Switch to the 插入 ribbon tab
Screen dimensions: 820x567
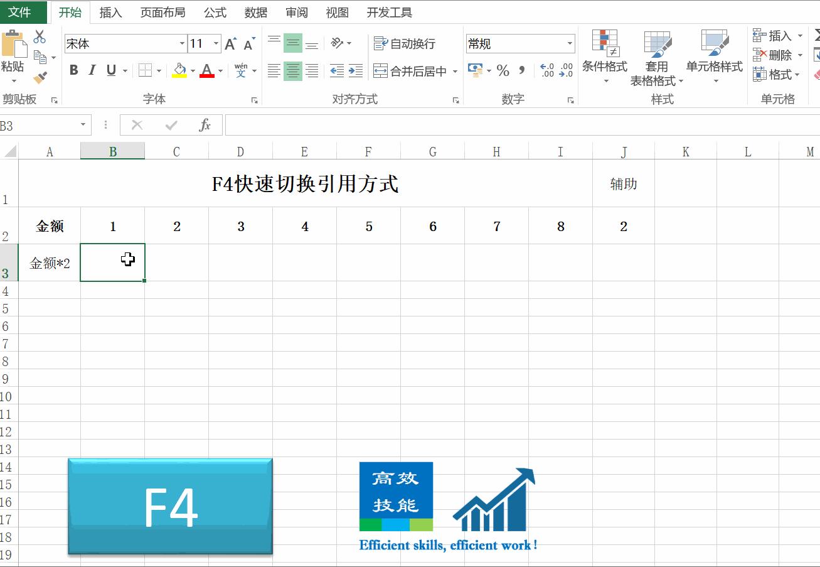click(111, 12)
